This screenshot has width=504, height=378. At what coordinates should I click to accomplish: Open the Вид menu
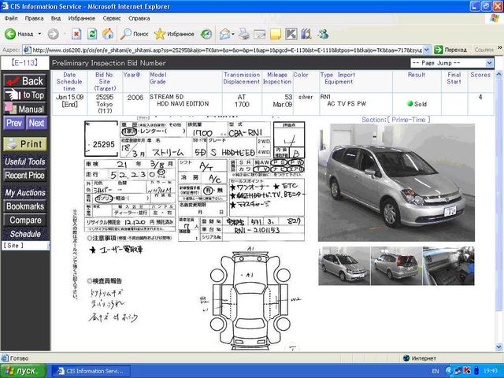tap(56, 18)
